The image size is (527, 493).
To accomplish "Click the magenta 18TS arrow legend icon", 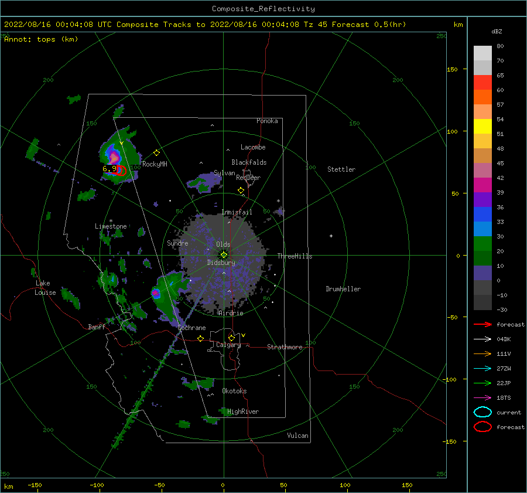I will pyautogui.click(x=482, y=398).
